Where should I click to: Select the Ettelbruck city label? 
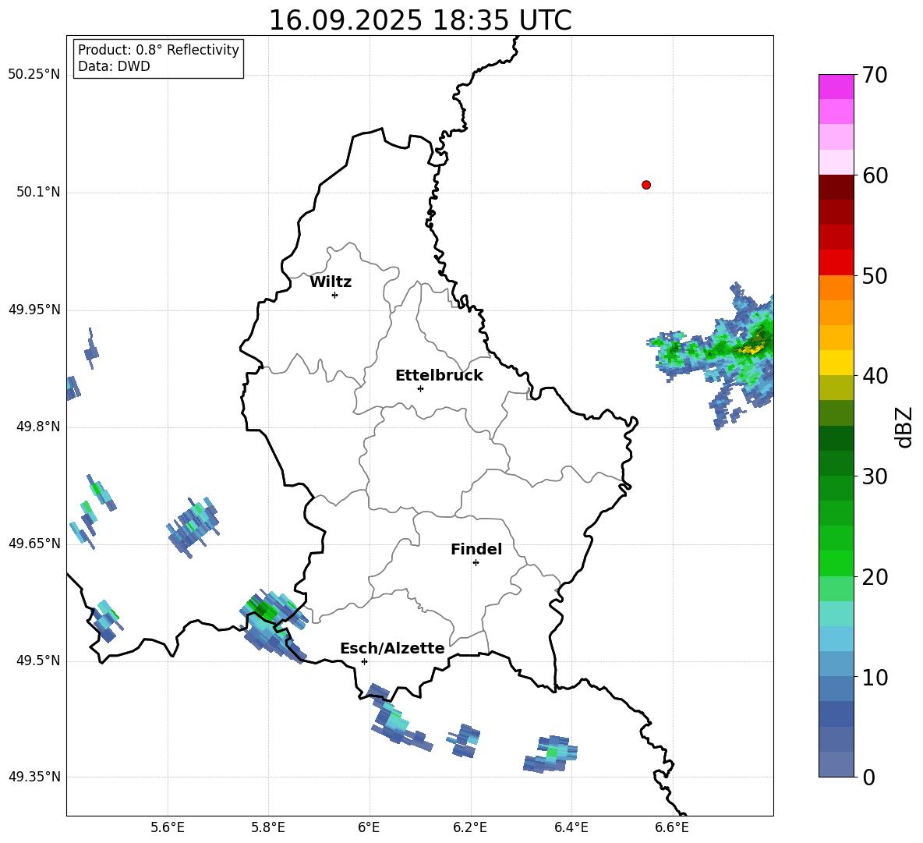point(438,375)
